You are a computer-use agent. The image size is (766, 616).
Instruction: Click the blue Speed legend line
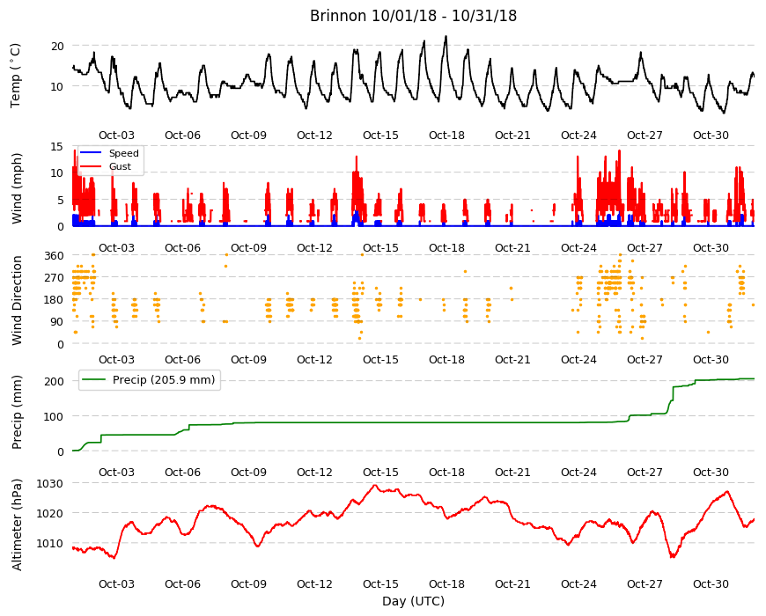point(91,153)
